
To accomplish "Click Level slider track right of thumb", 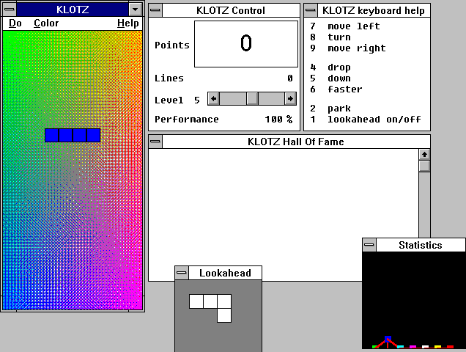I will (x=271, y=99).
